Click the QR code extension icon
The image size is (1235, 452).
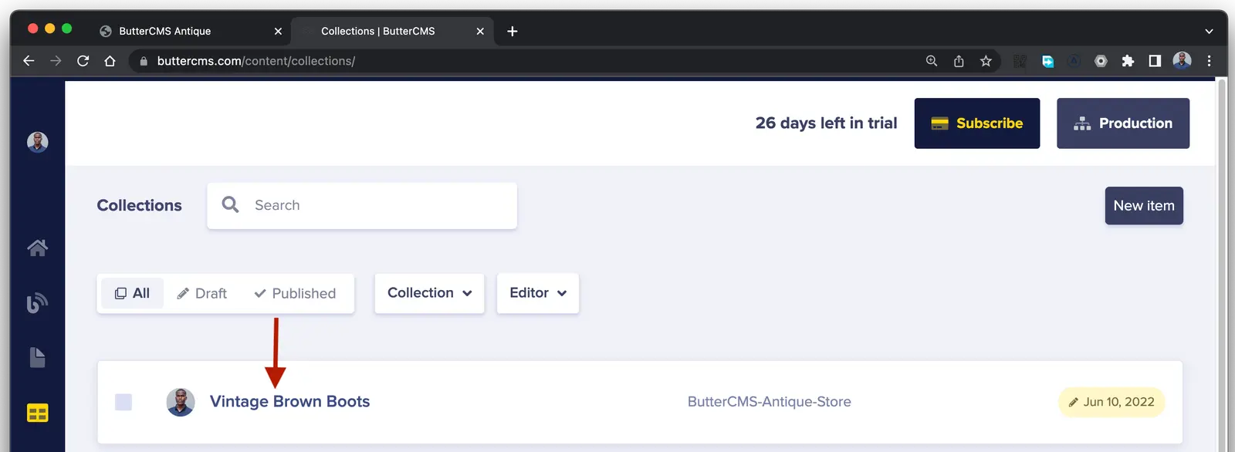tap(1020, 61)
